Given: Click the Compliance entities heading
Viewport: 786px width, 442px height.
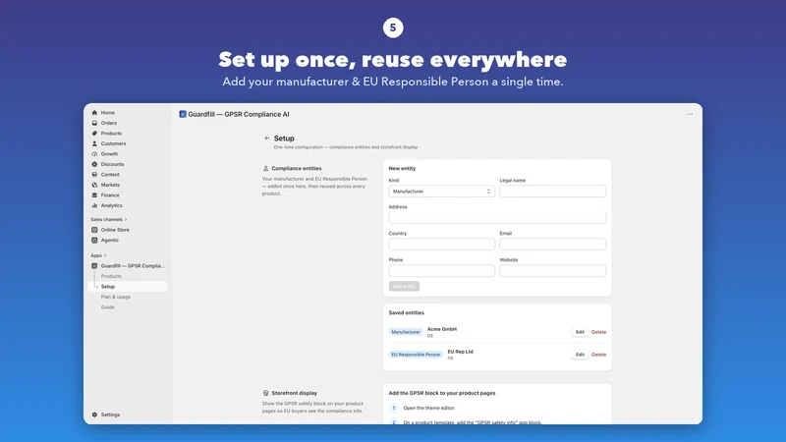Looking at the screenshot, I should pos(297,168).
